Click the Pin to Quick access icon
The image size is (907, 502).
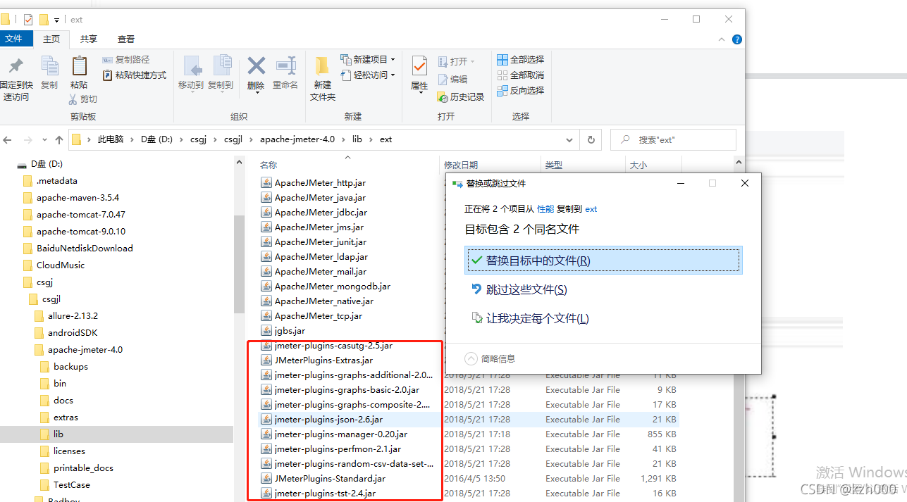pyautogui.click(x=16, y=65)
